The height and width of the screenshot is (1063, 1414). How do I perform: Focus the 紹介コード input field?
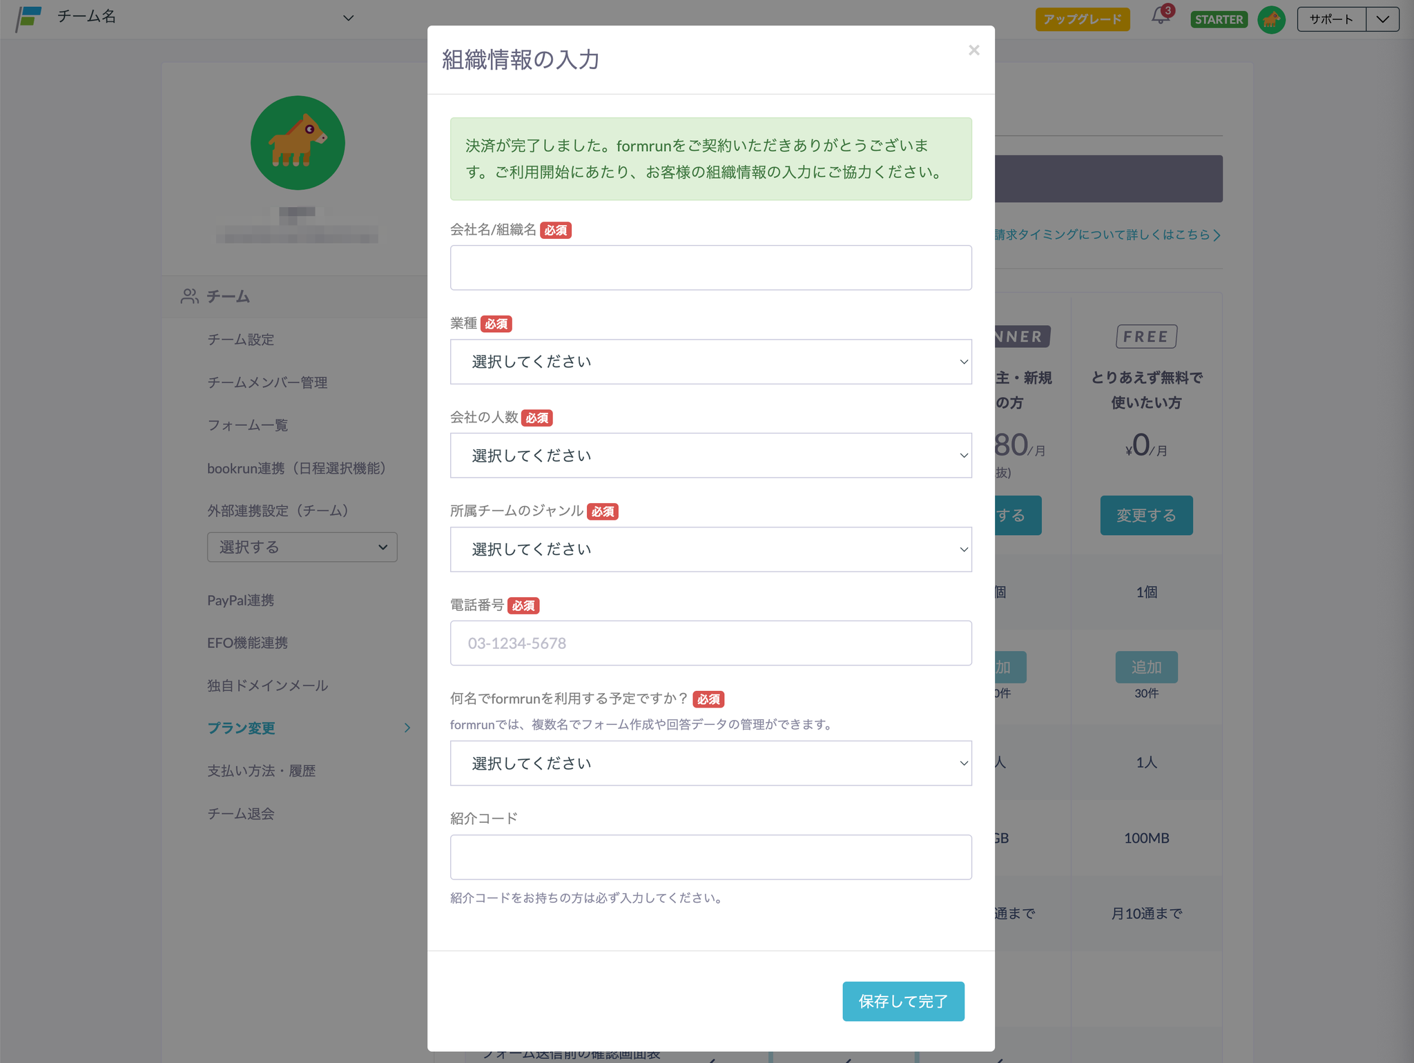click(x=710, y=857)
